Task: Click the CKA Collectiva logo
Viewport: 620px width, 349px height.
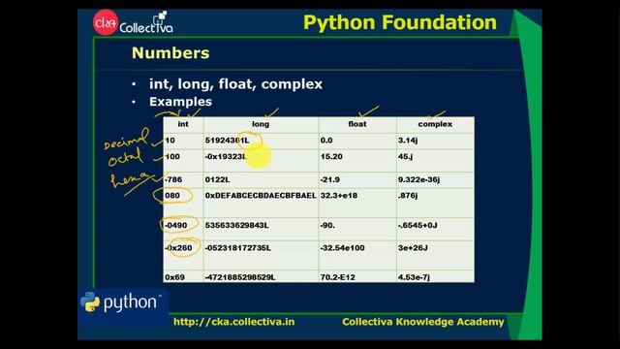Action: [133, 22]
